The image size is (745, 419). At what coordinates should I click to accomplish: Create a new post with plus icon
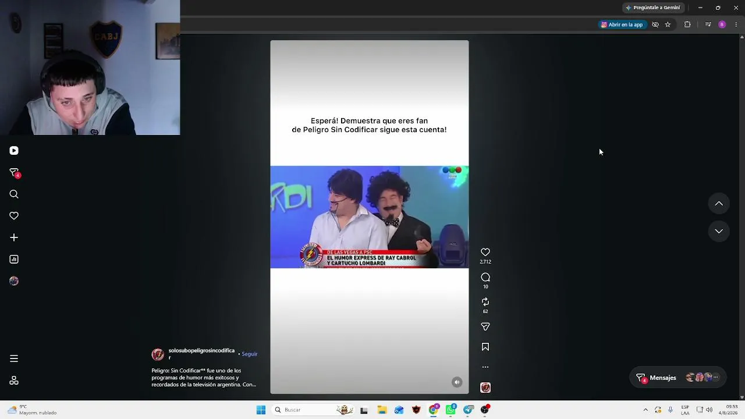click(x=14, y=237)
